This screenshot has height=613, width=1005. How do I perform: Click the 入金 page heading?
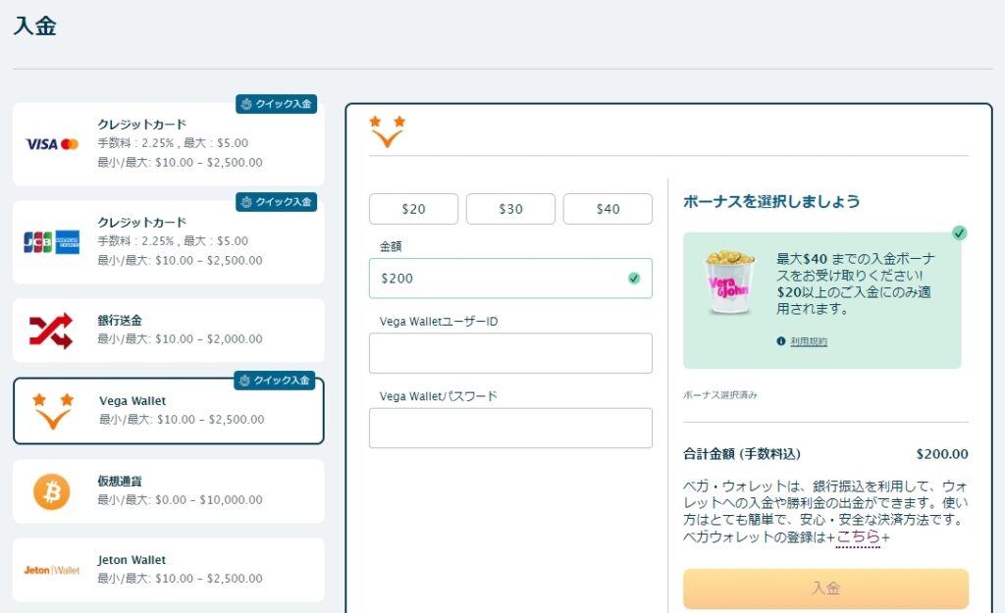(35, 26)
